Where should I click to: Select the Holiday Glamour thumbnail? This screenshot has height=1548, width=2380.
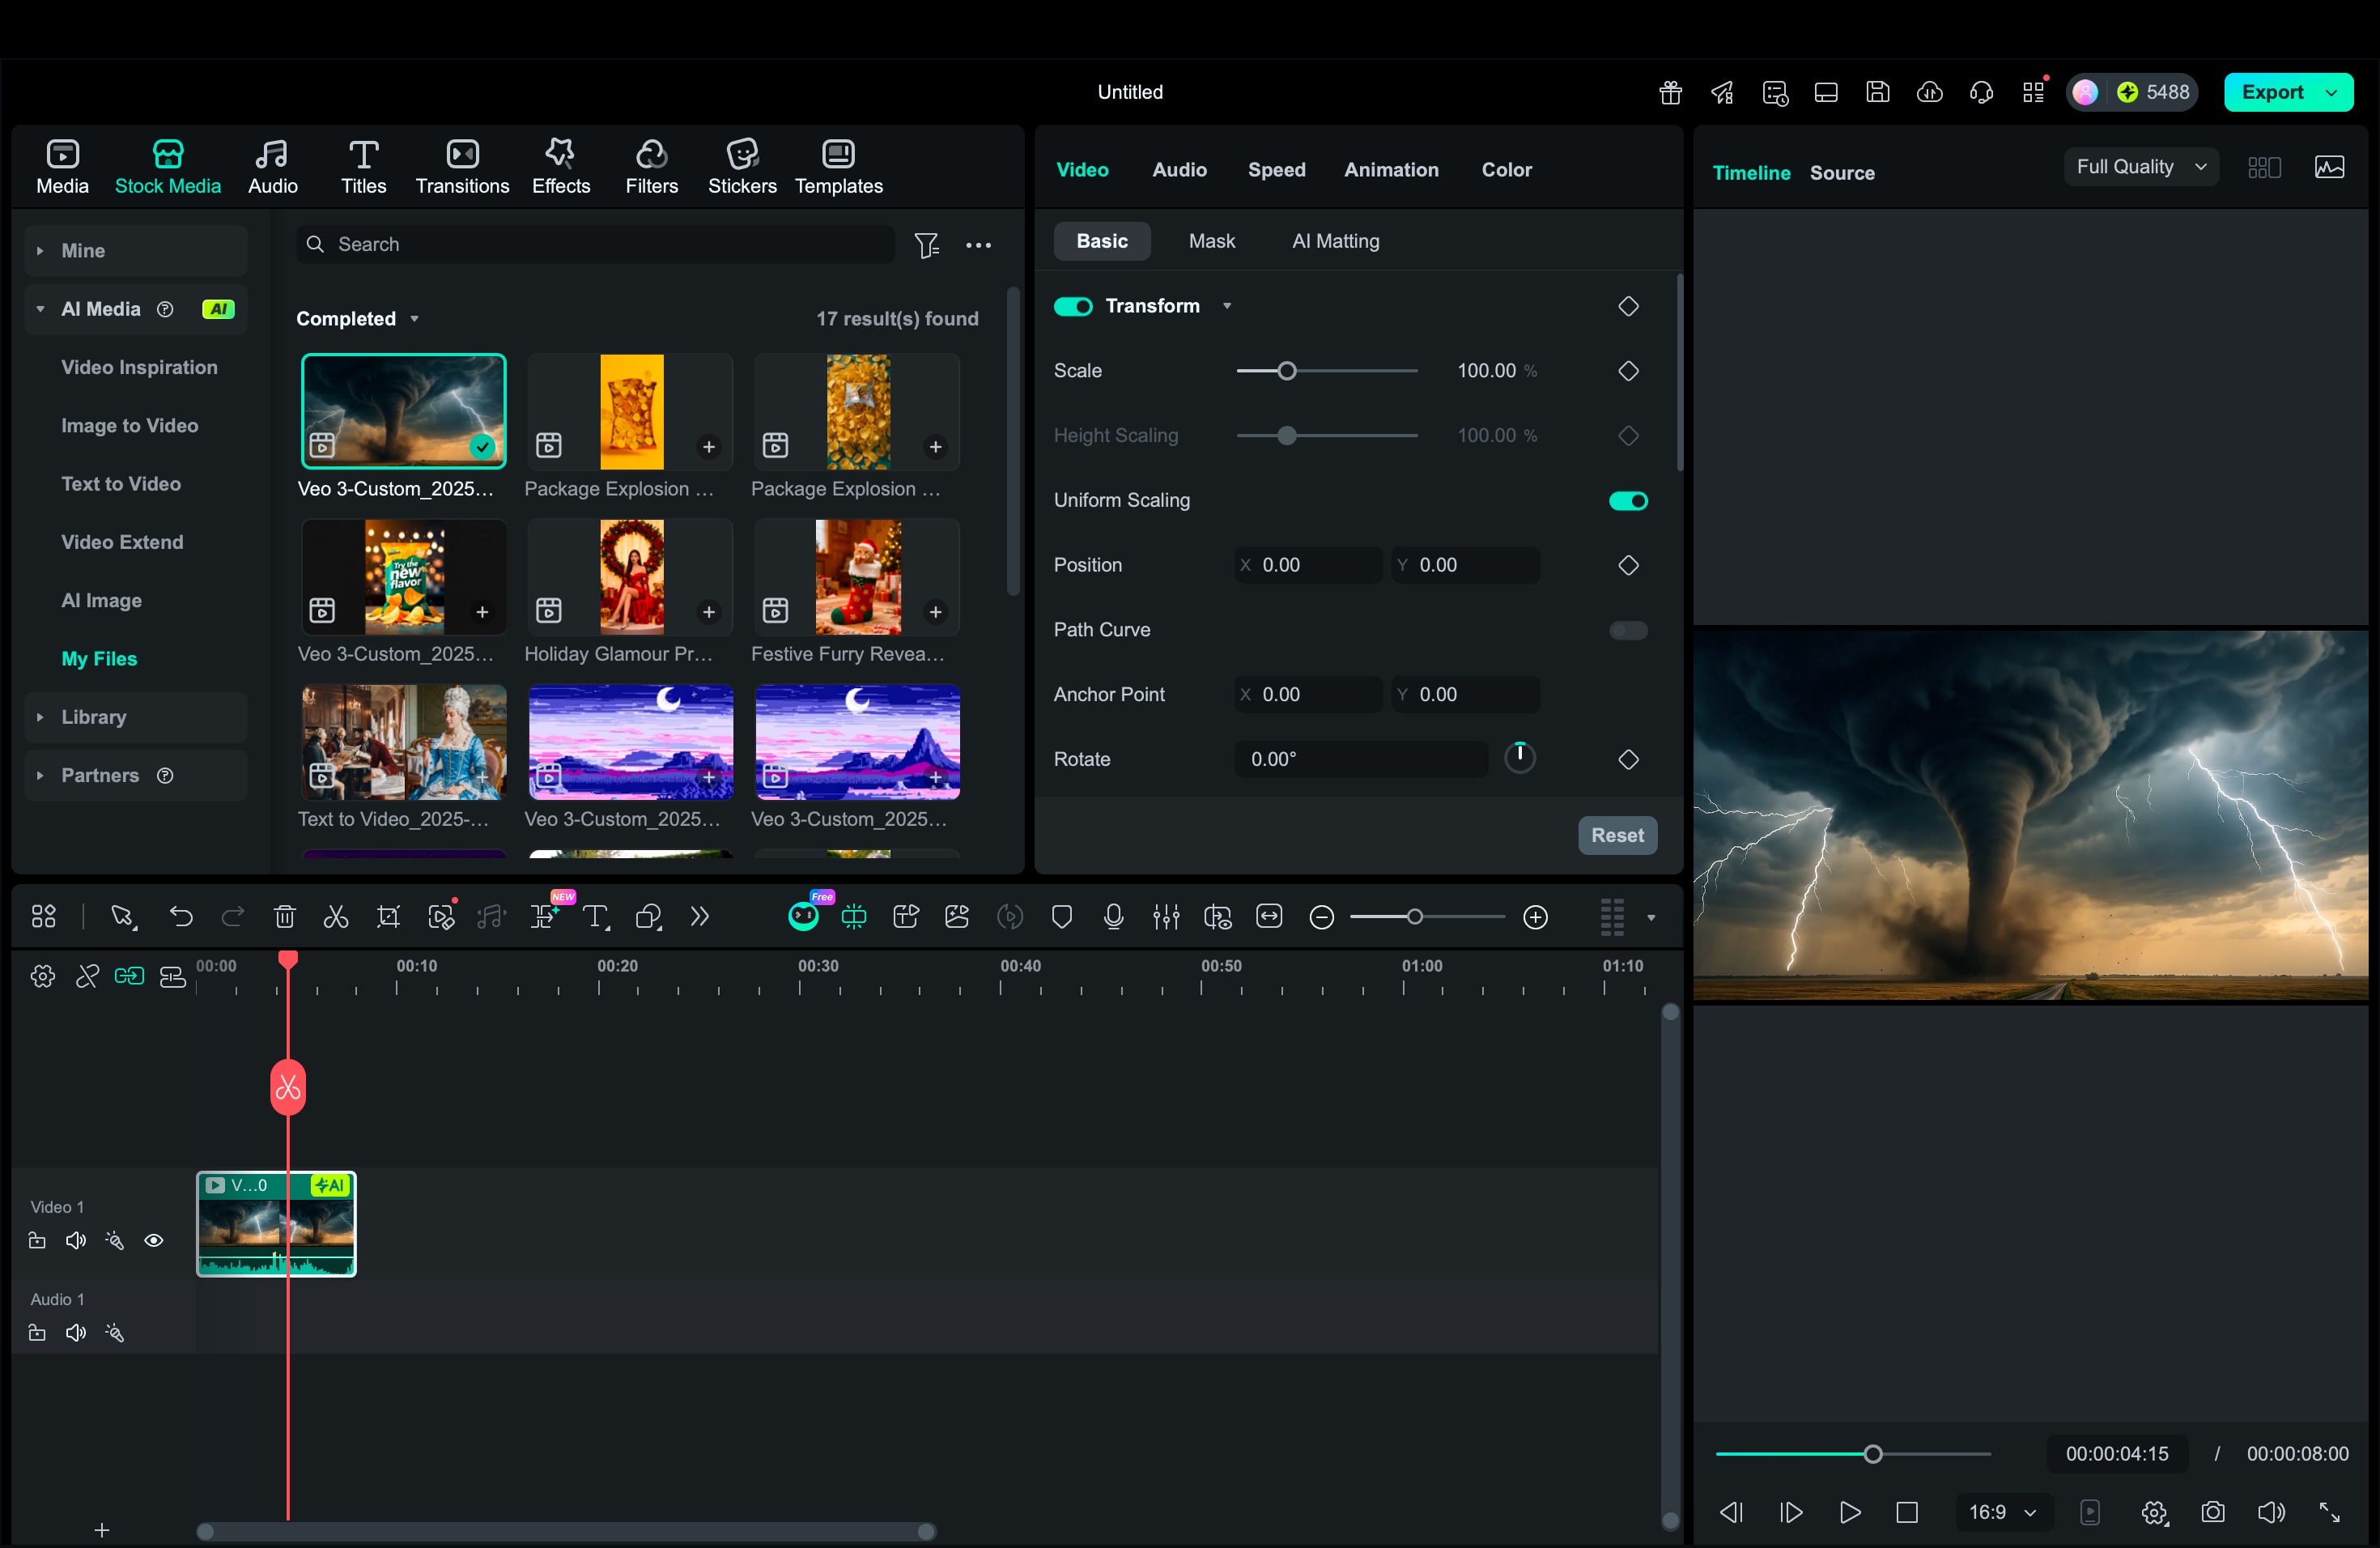click(631, 577)
